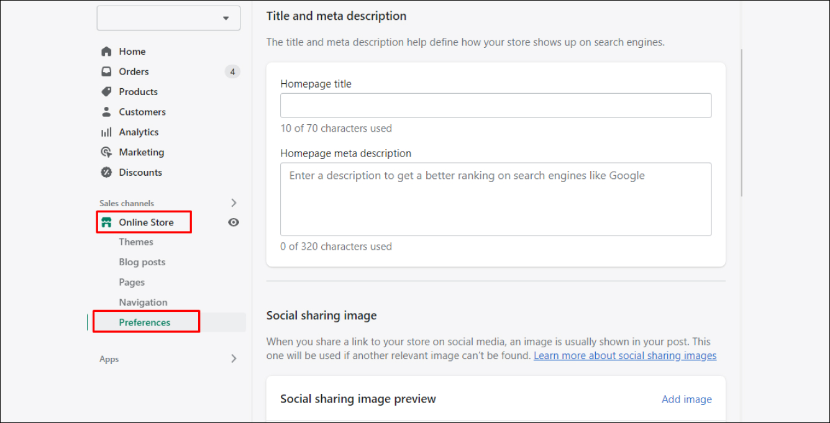Viewport: 830px width, 423px height.
Task: Select Online Store sales channel
Action: coord(147,222)
